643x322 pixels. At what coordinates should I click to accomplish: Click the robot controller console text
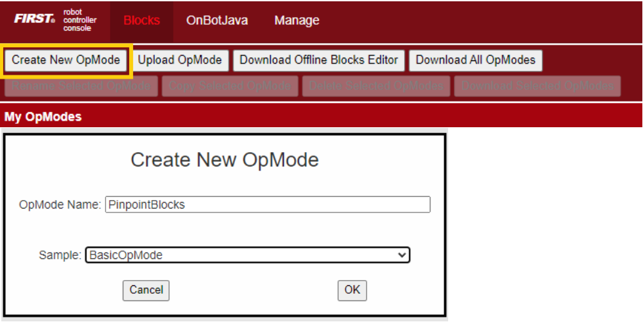pyautogui.click(x=80, y=20)
